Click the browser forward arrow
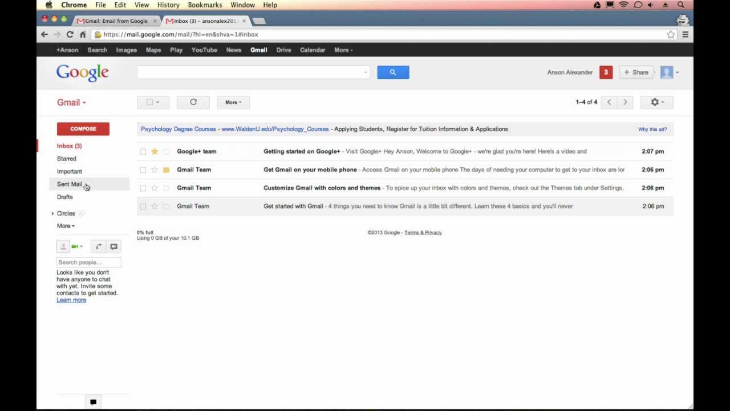This screenshot has height=411, width=730. (57, 35)
